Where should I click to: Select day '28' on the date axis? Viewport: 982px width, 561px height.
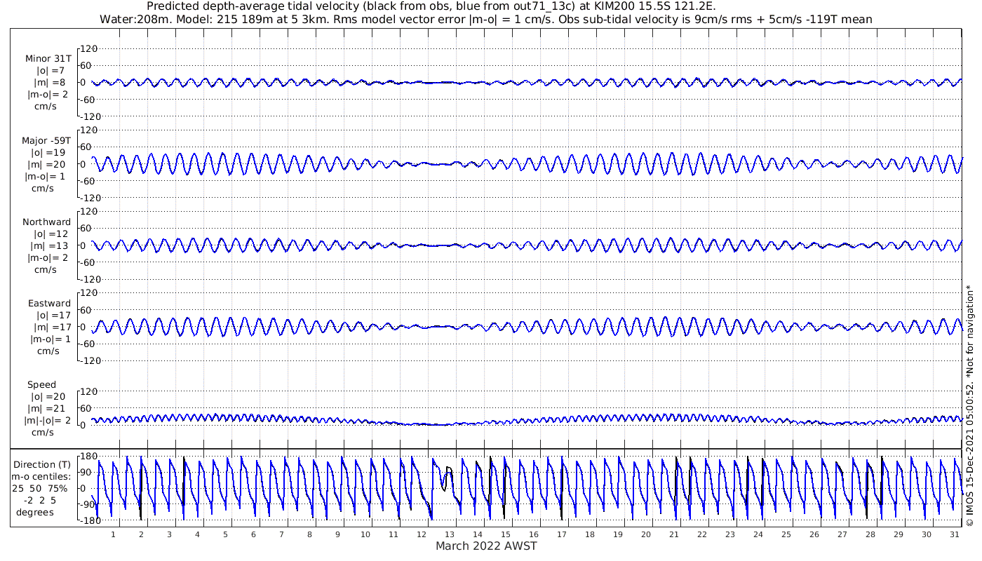(x=870, y=534)
